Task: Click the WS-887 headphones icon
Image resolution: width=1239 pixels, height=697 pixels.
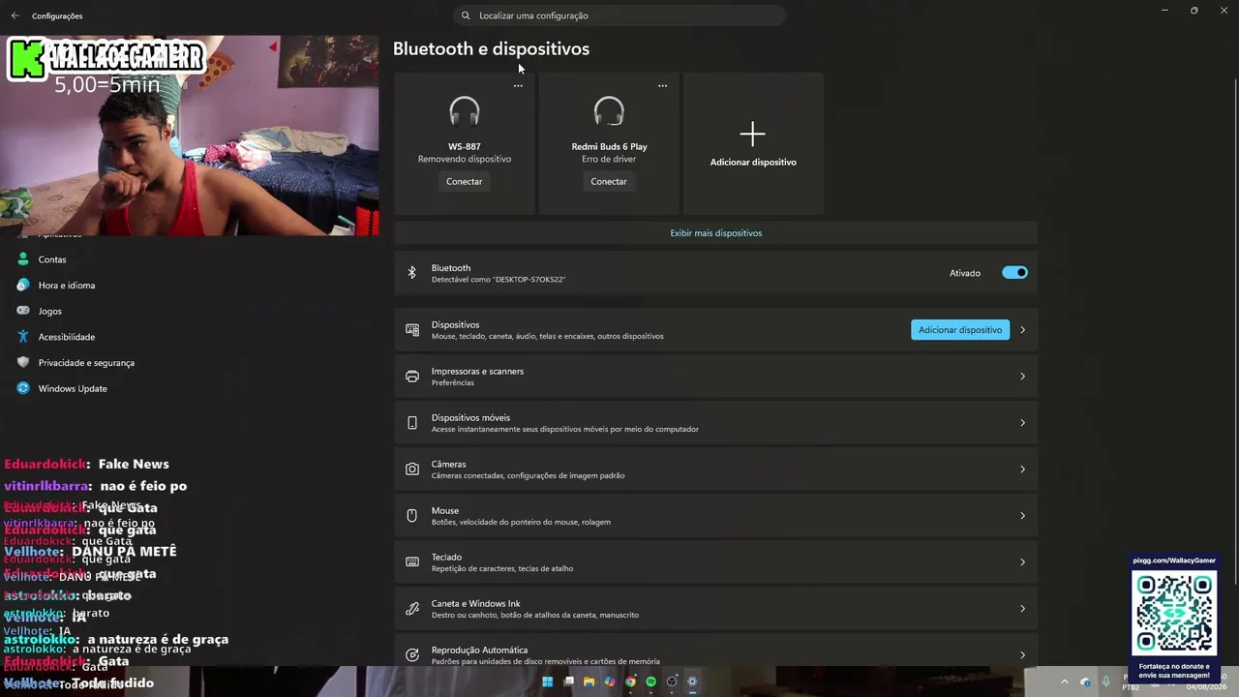Action: coord(465,111)
